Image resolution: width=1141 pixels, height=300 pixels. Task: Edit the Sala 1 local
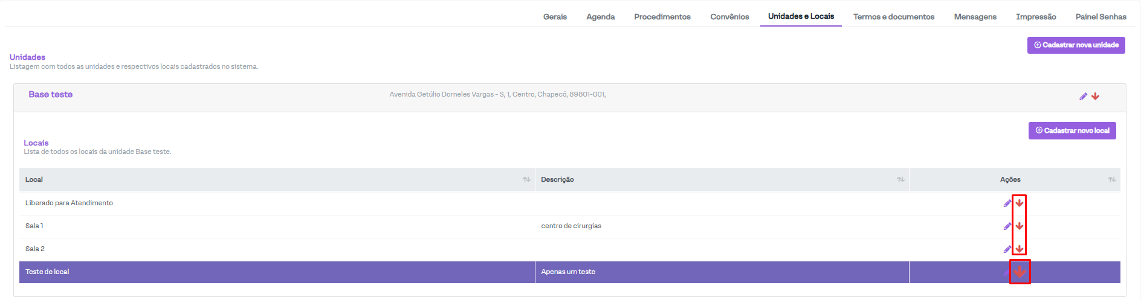click(1007, 226)
